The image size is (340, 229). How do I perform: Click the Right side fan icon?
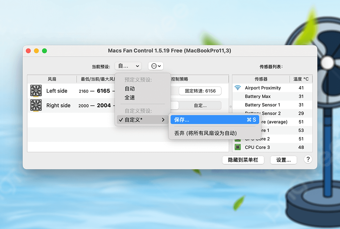36,105
